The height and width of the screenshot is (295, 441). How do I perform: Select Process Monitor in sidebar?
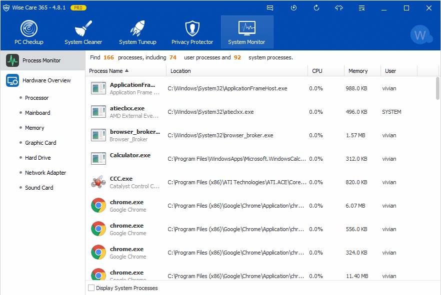click(43, 60)
